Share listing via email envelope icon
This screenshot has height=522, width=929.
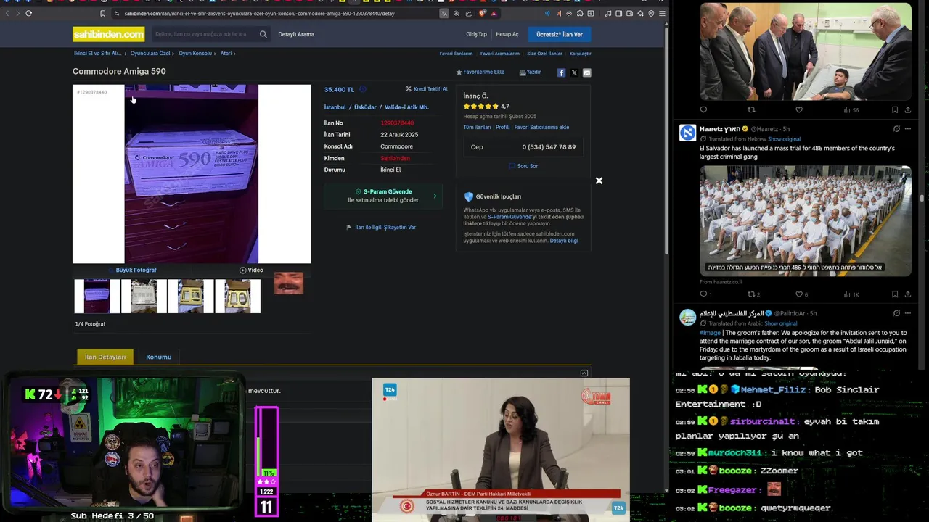click(587, 72)
